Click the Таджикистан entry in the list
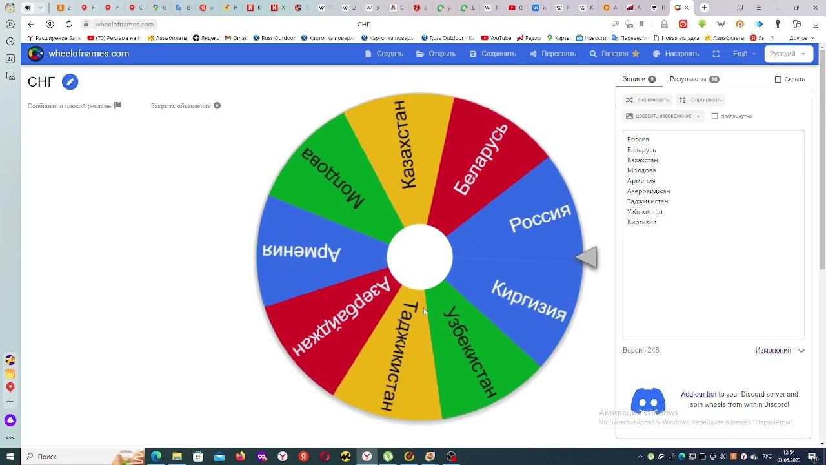 click(648, 201)
